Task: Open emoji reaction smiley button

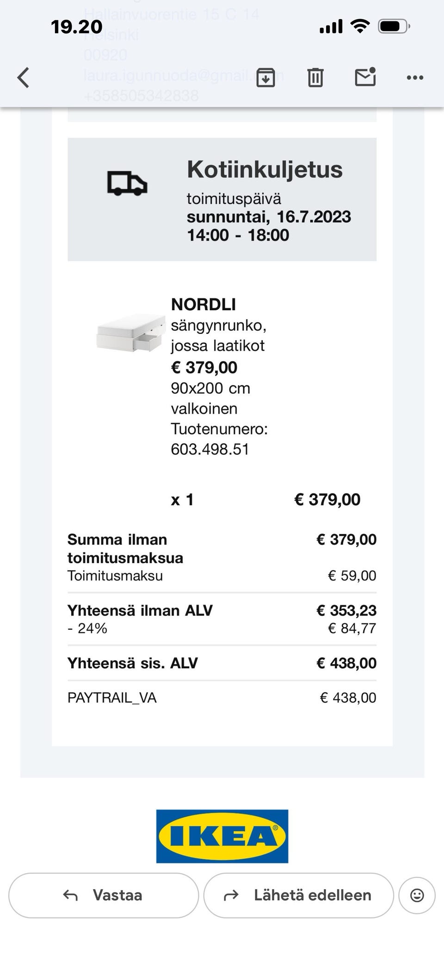Action: (x=417, y=895)
